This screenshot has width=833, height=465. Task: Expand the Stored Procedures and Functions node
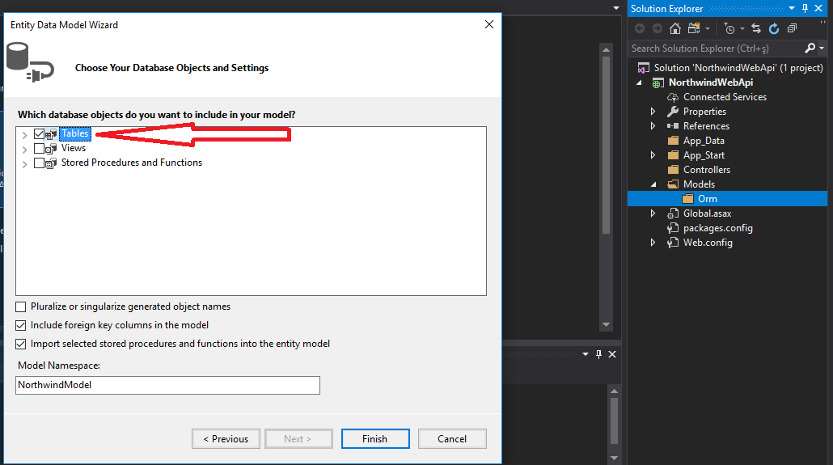click(x=25, y=163)
